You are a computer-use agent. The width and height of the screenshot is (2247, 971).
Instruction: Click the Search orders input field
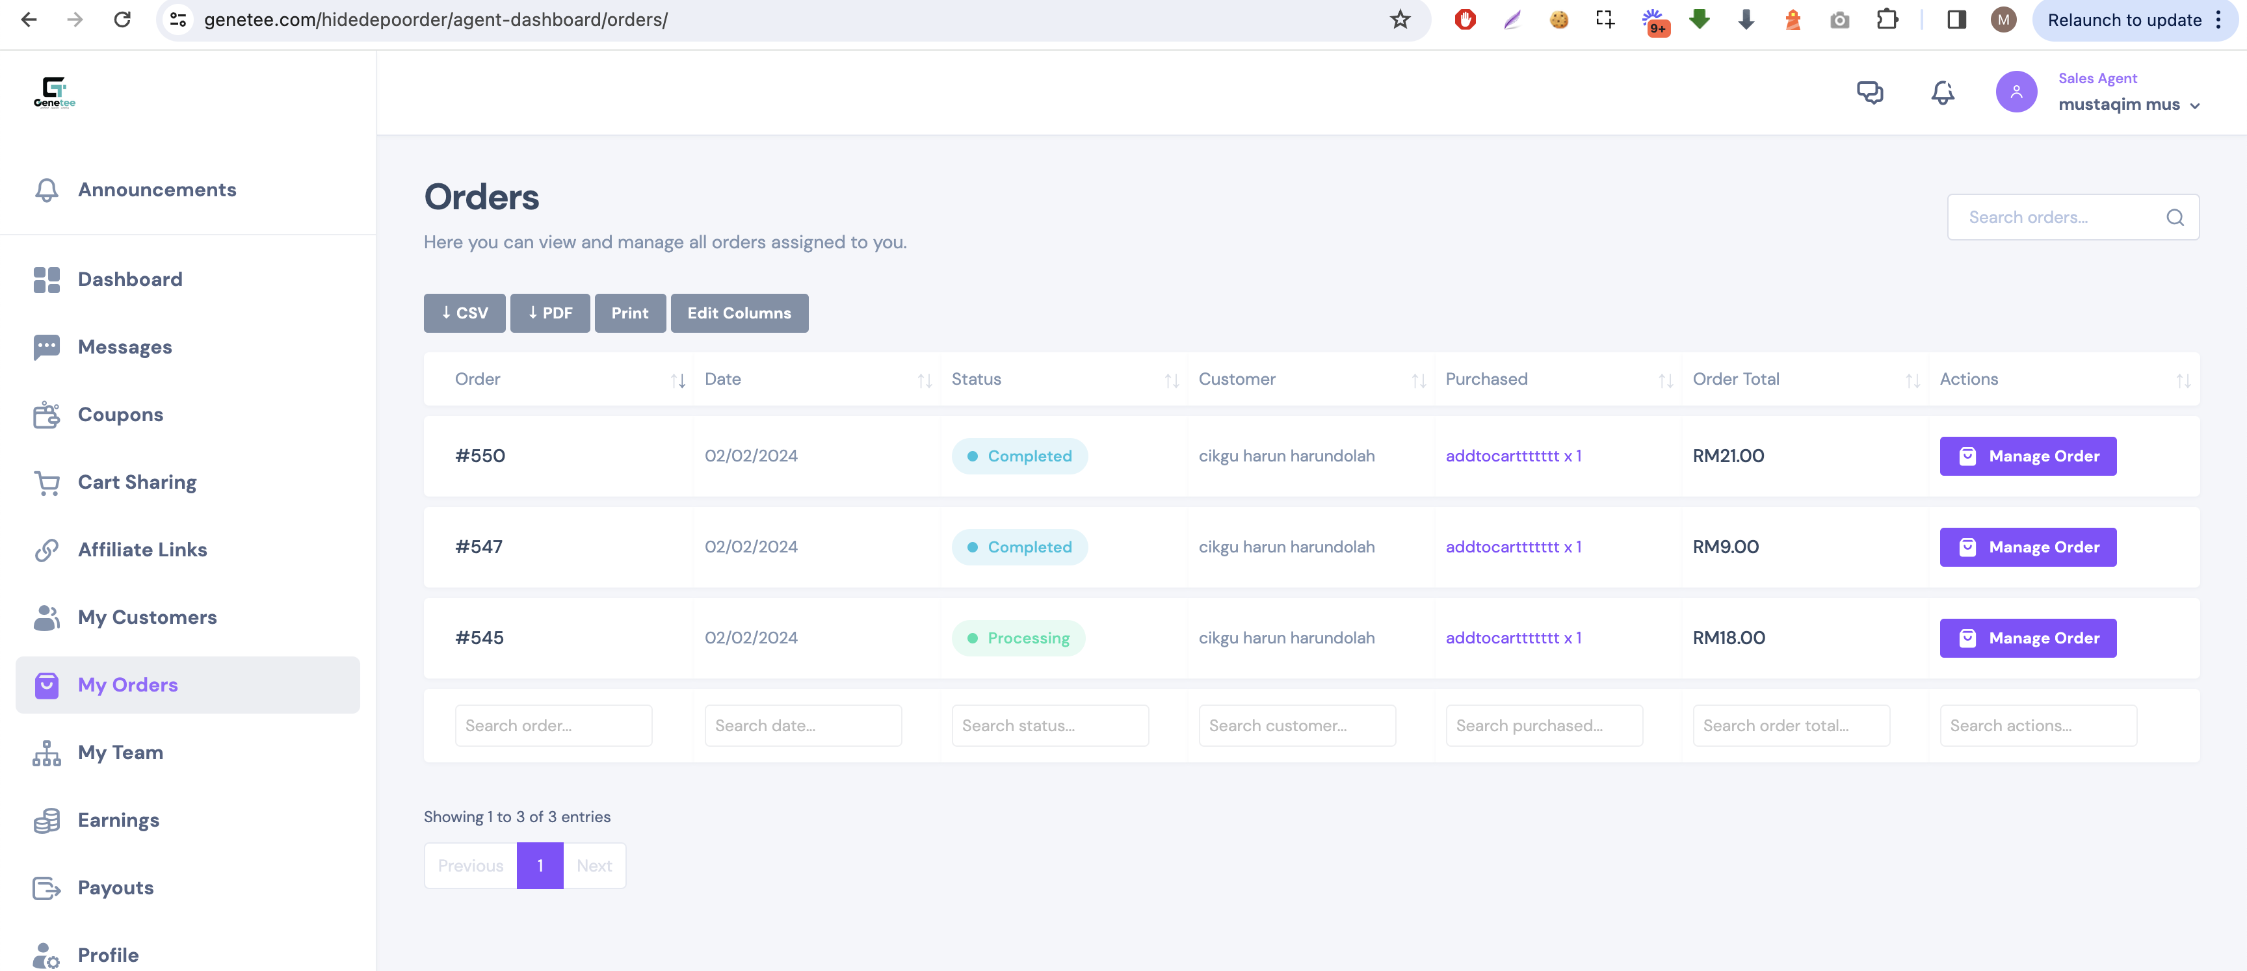click(x=2073, y=217)
